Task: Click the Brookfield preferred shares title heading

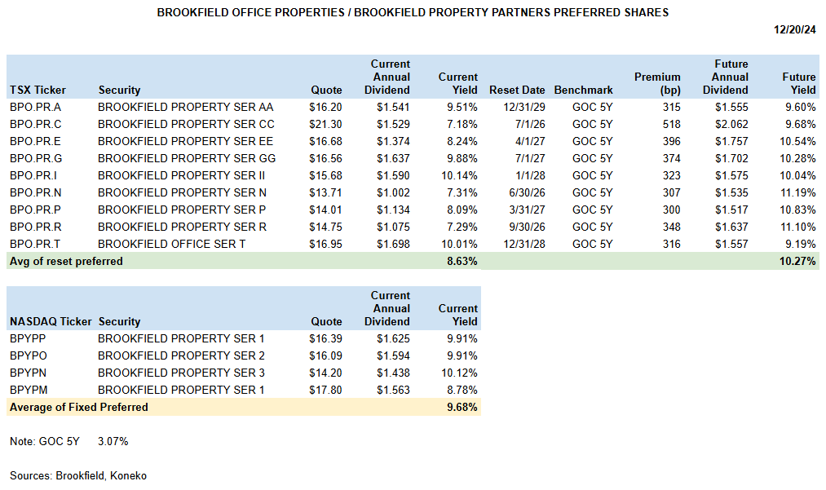Action: (x=413, y=13)
